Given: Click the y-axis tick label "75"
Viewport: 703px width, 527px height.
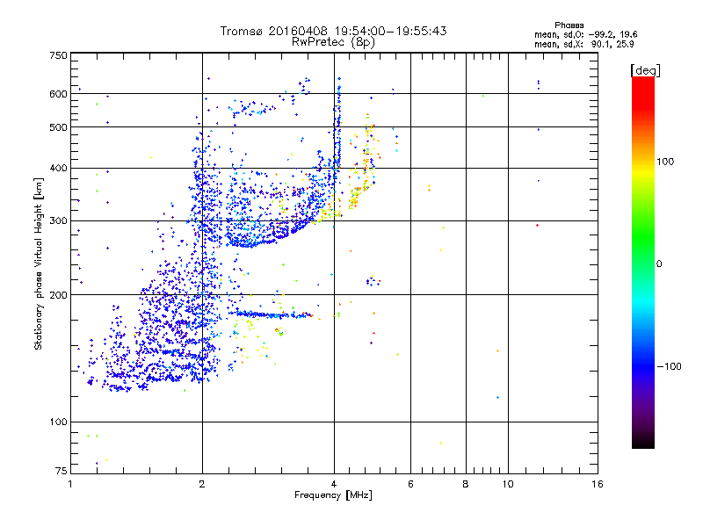Looking at the screenshot, I should tap(62, 471).
